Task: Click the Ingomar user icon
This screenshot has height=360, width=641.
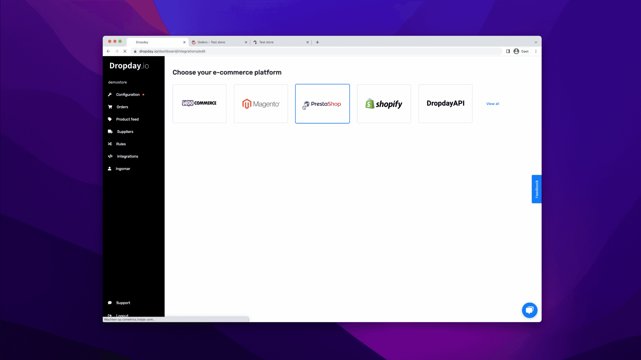Action: [109, 169]
